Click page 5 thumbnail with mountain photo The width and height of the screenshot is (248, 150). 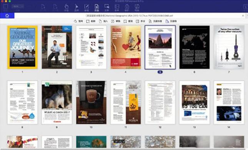pyautogui.click(x=160, y=47)
